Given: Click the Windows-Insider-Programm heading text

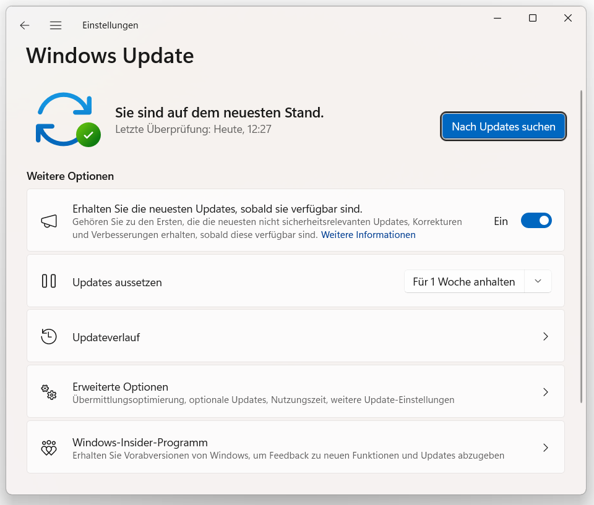Looking at the screenshot, I should 140,443.
